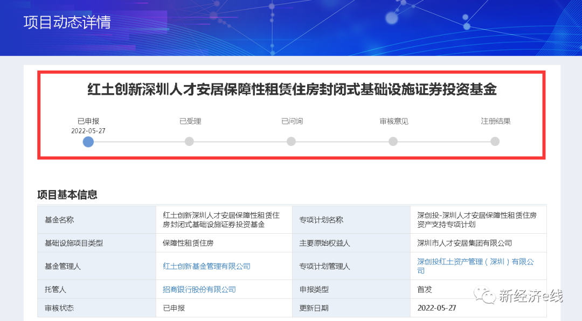Screen dimensions: 582x321
Task: Click the 项目动态详情 page header title
Action: [67, 23]
